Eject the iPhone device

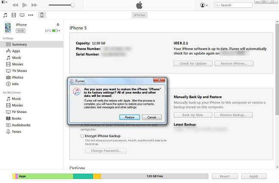(58, 24)
